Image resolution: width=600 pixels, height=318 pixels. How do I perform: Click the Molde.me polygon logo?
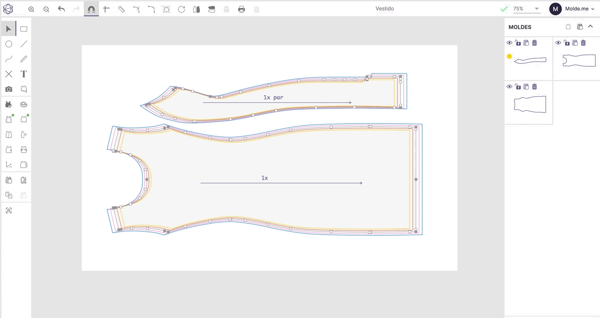point(8,9)
